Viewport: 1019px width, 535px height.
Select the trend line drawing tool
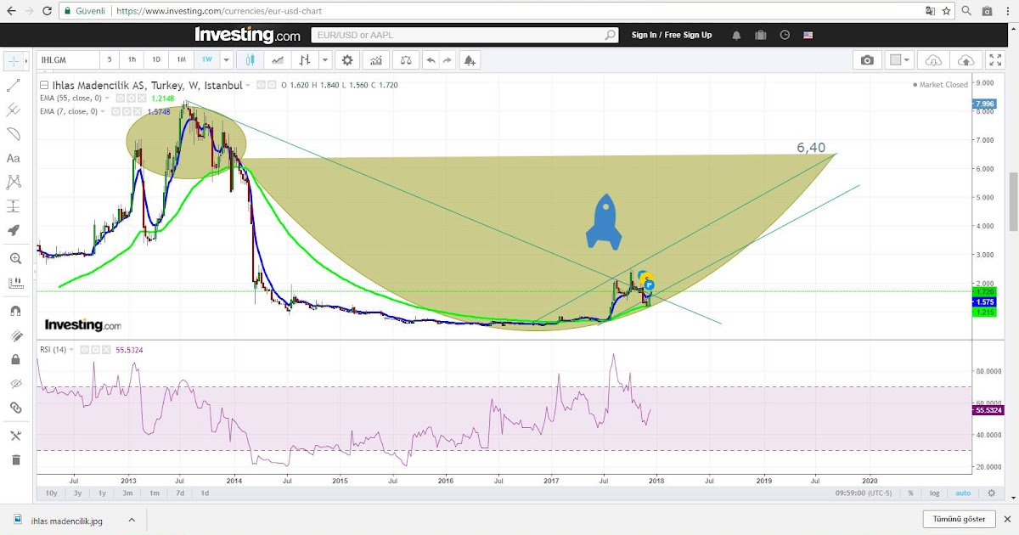click(x=14, y=85)
